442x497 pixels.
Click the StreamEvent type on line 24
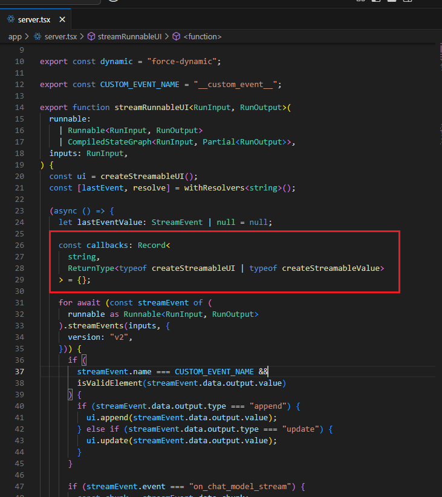(177, 223)
